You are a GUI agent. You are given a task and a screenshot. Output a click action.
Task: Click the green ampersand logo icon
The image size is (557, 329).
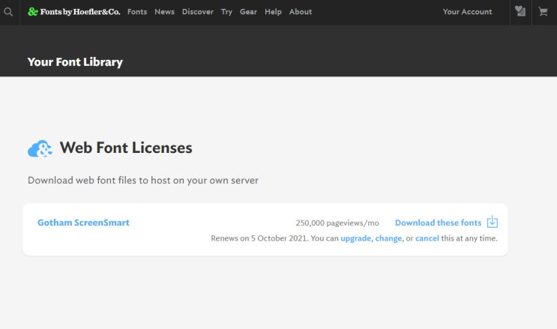(33, 12)
